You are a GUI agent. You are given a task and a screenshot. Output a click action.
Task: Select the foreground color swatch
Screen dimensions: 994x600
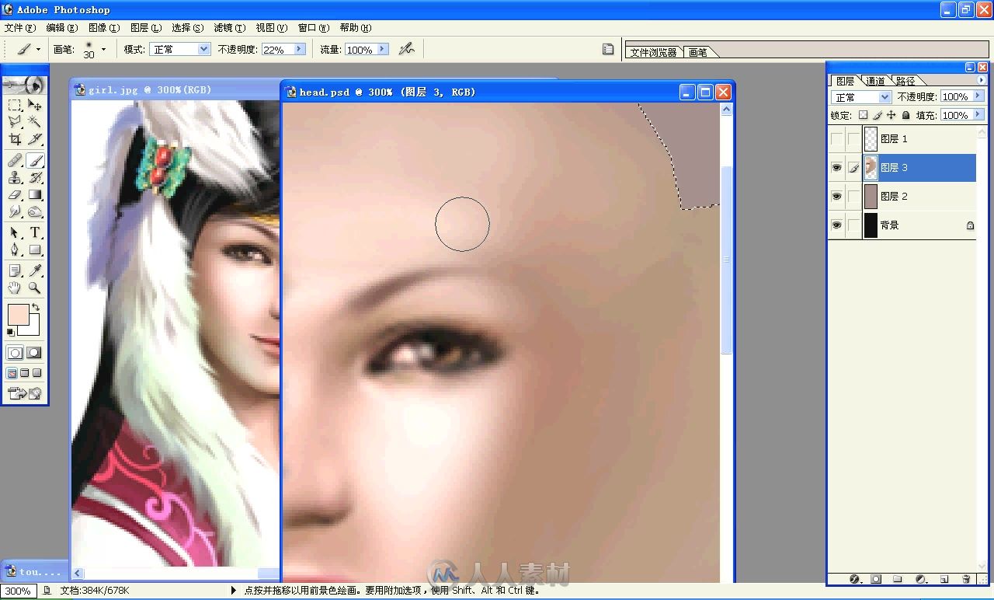pyautogui.click(x=18, y=315)
